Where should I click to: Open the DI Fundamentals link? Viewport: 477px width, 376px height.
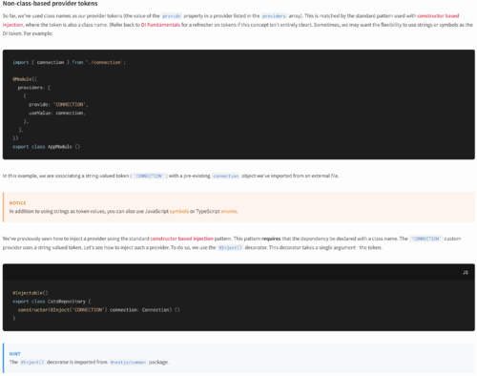click(x=160, y=25)
